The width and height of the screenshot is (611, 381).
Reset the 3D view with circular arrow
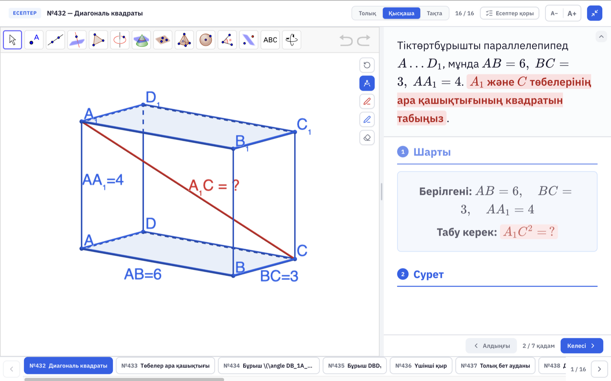367,65
